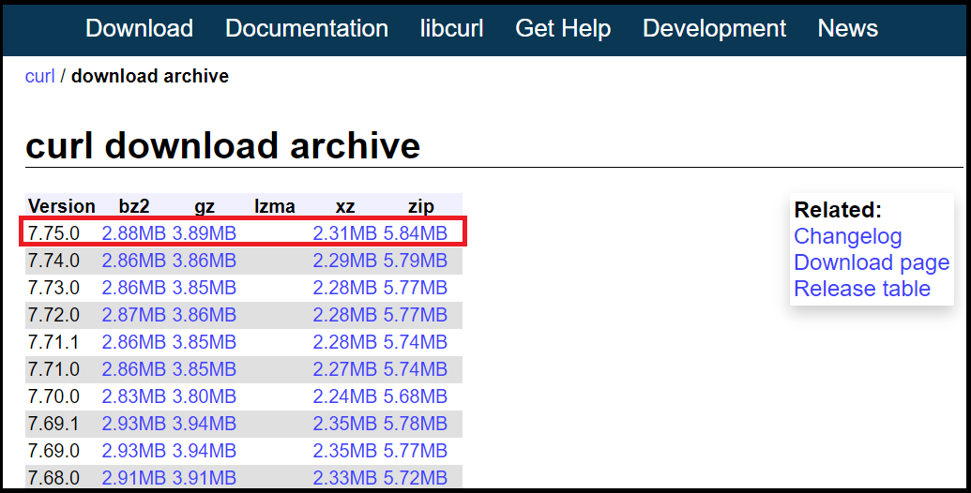Download 7.70.0 xz archive 2.24MB
Viewport: 971px width, 493px height.
tap(345, 396)
